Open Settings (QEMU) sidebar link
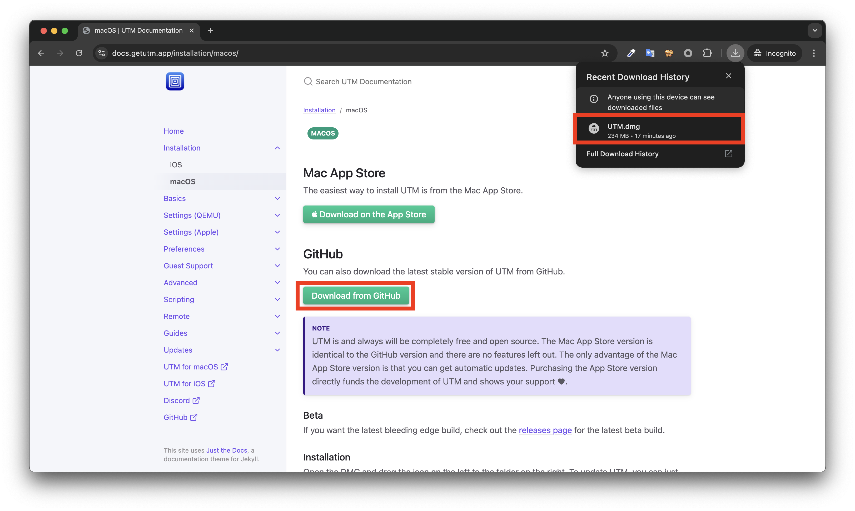The width and height of the screenshot is (855, 511). point(192,216)
